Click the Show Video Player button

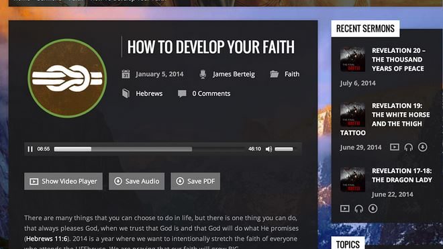63,181
